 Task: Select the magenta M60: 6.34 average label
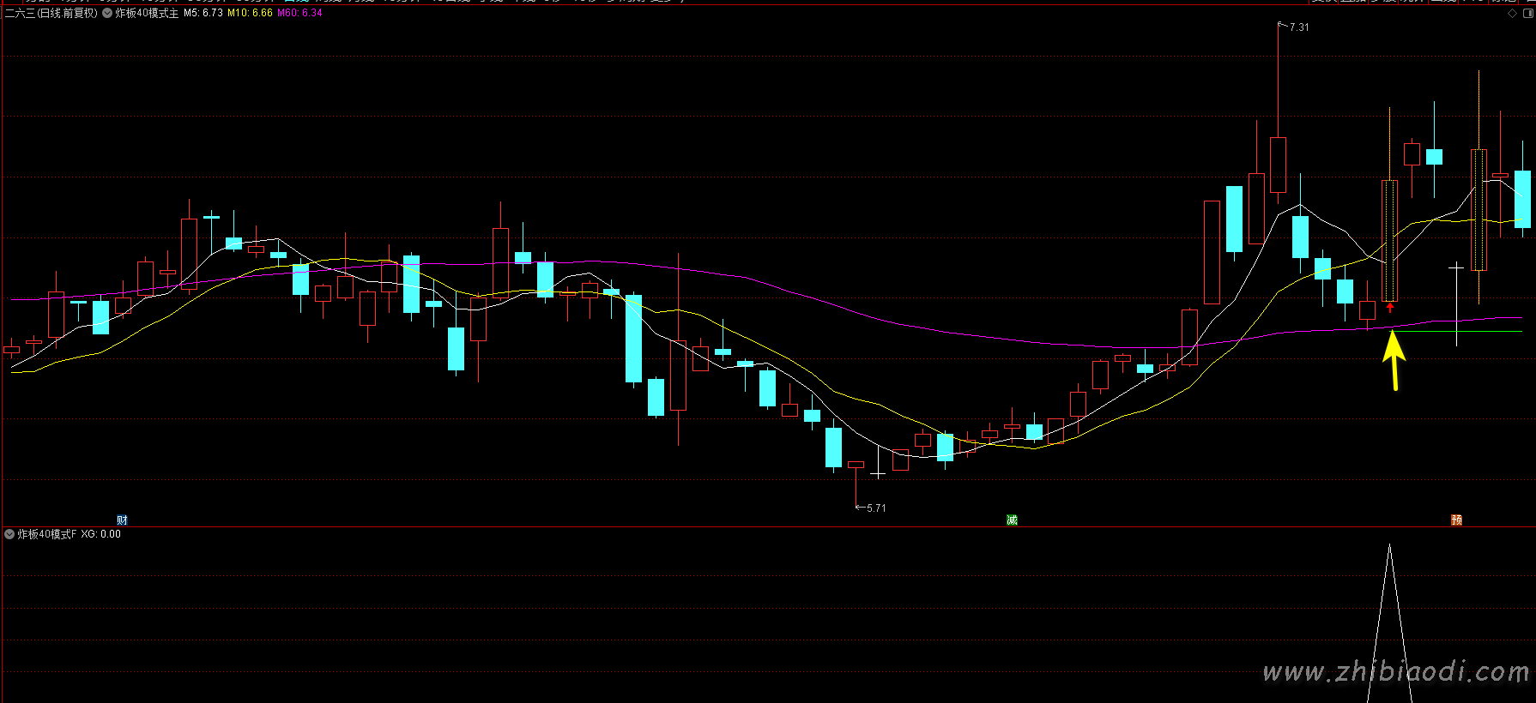[299, 13]
